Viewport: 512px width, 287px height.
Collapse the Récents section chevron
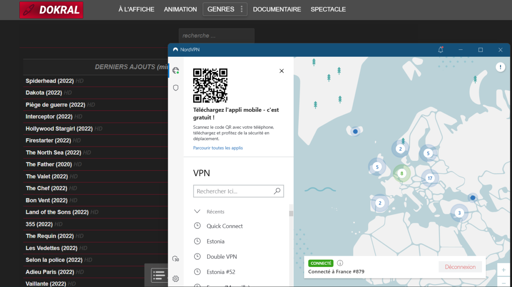[x=197, y=211]
